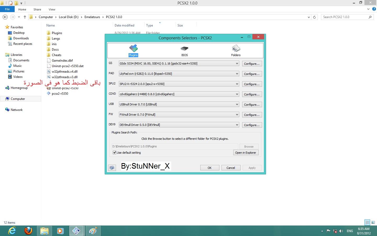
Task: Click the Explorer Back arrow
Action: click(5, 17)
